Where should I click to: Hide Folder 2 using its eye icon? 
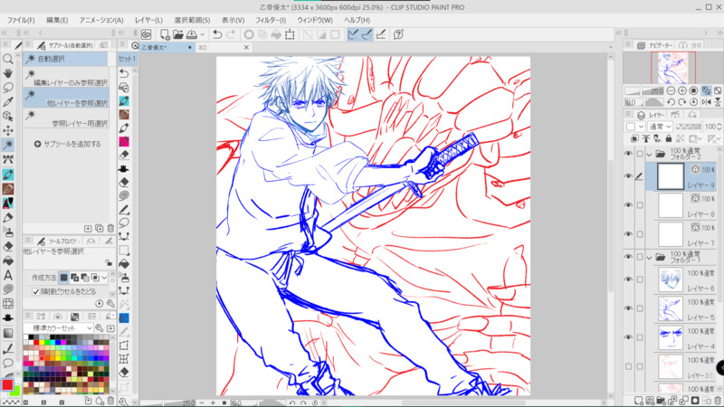coord(628,154)
